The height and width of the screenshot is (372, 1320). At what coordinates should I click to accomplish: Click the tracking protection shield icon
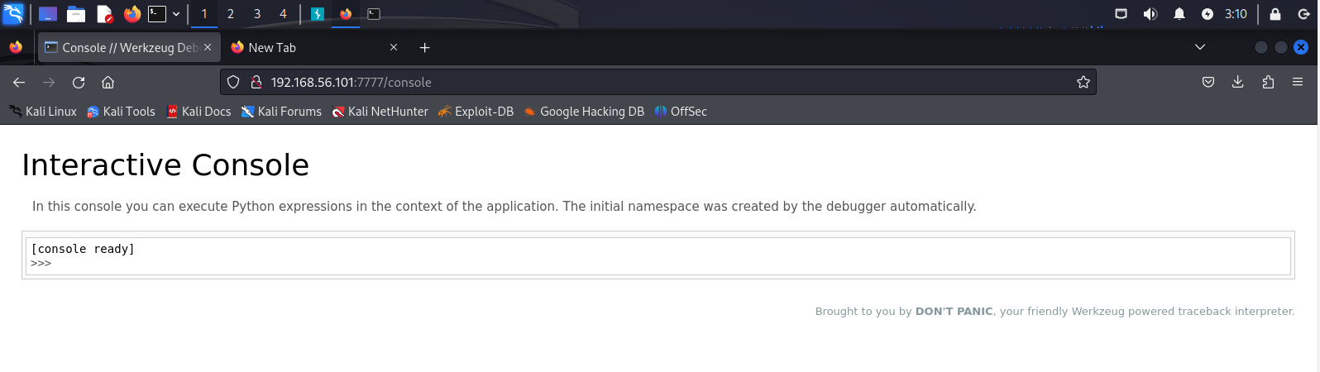(x=233, y=82)
